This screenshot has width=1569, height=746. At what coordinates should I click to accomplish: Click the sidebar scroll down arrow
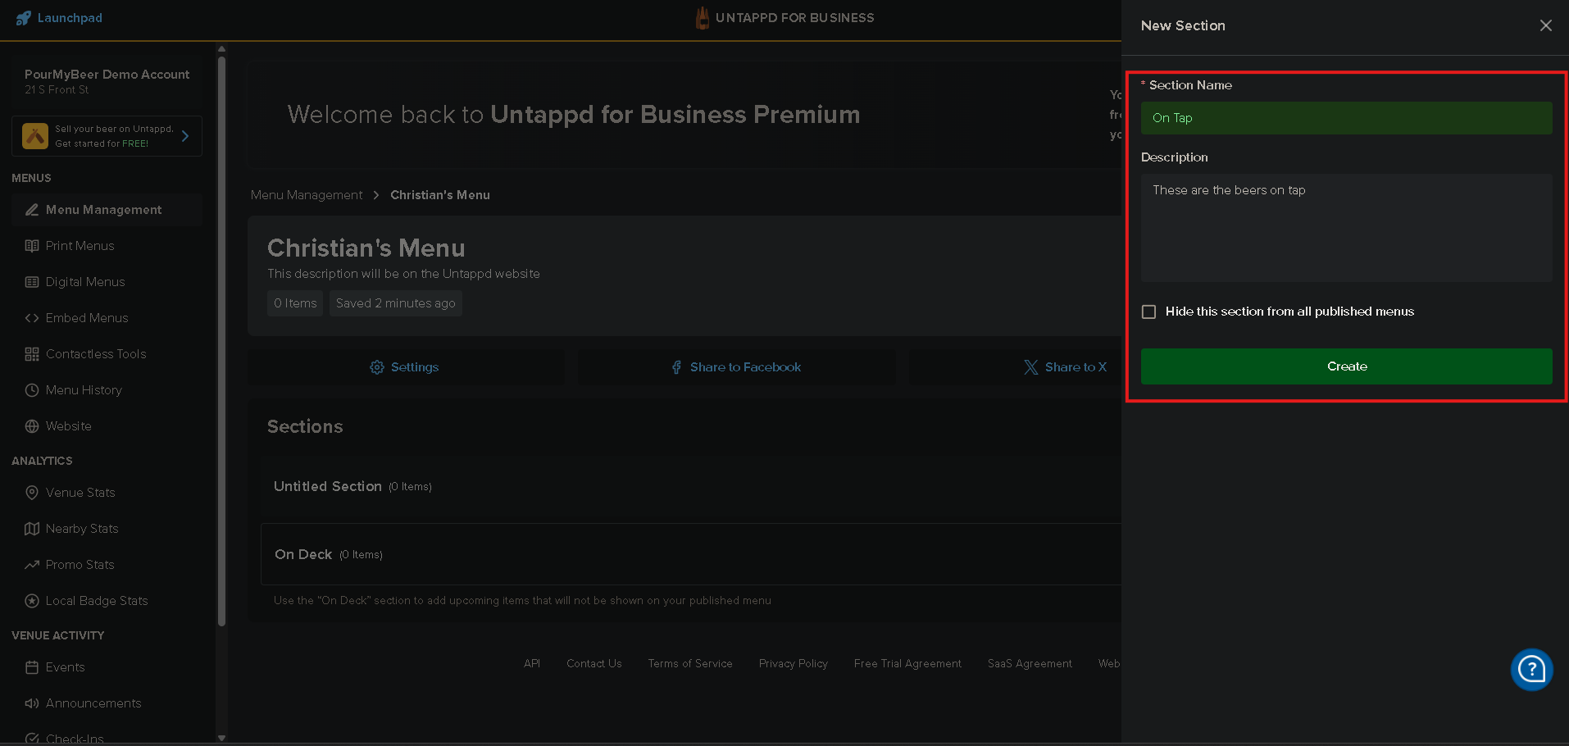(x=221, y=738)
